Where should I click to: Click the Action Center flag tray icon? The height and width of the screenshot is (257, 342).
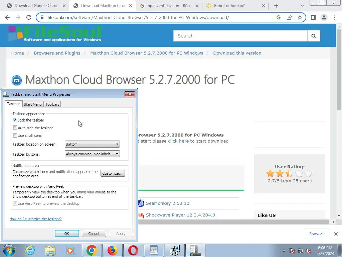point(293,251)
